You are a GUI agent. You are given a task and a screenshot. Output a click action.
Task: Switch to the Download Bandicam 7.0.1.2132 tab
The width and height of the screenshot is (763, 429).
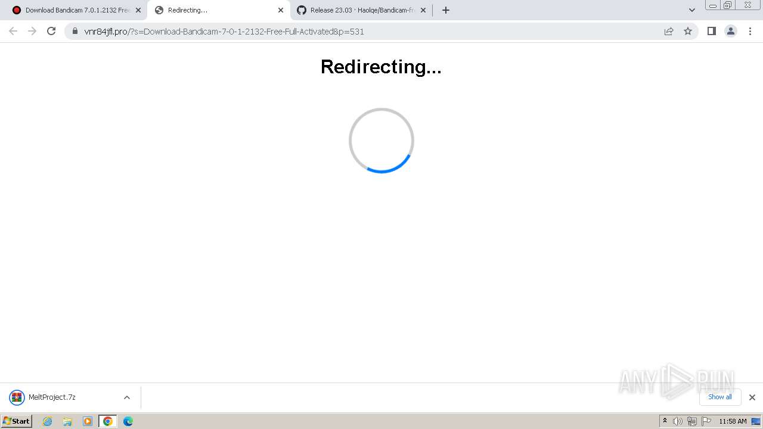point(74,10)
